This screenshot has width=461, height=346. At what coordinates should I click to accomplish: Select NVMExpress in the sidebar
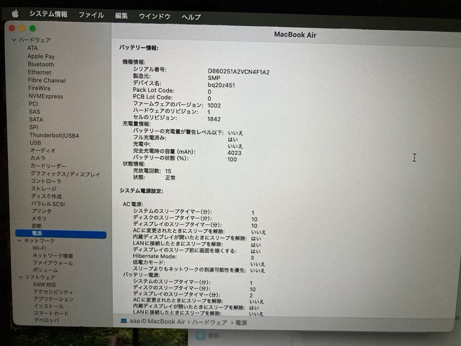click(x=46, y=96)
